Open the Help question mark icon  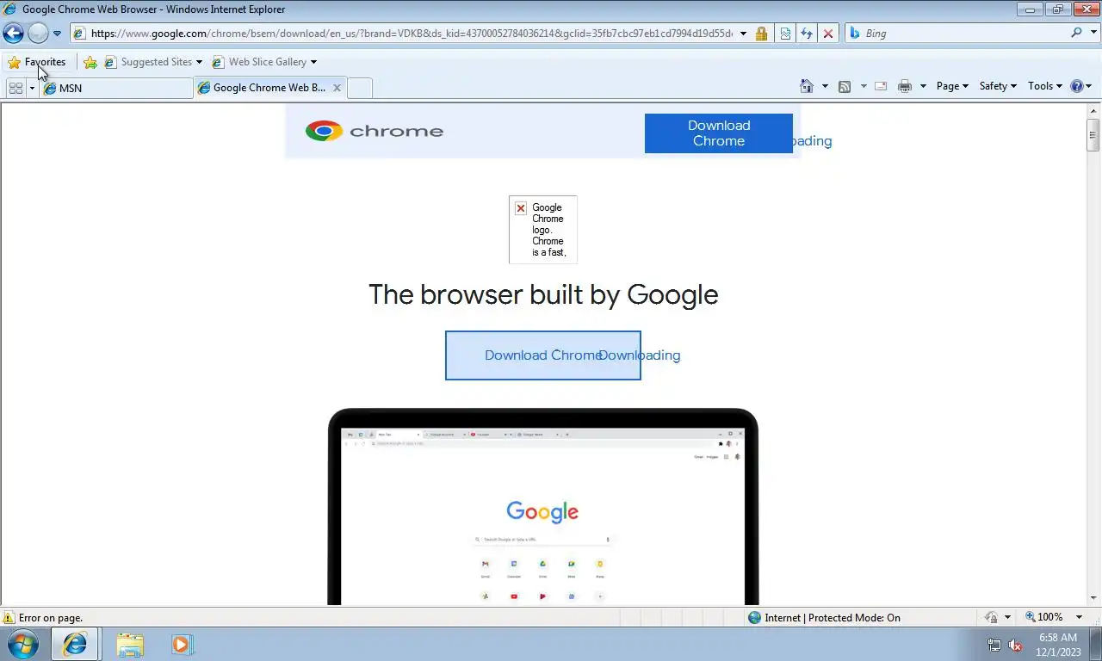pyautogui.click(x=1076, y=86)
